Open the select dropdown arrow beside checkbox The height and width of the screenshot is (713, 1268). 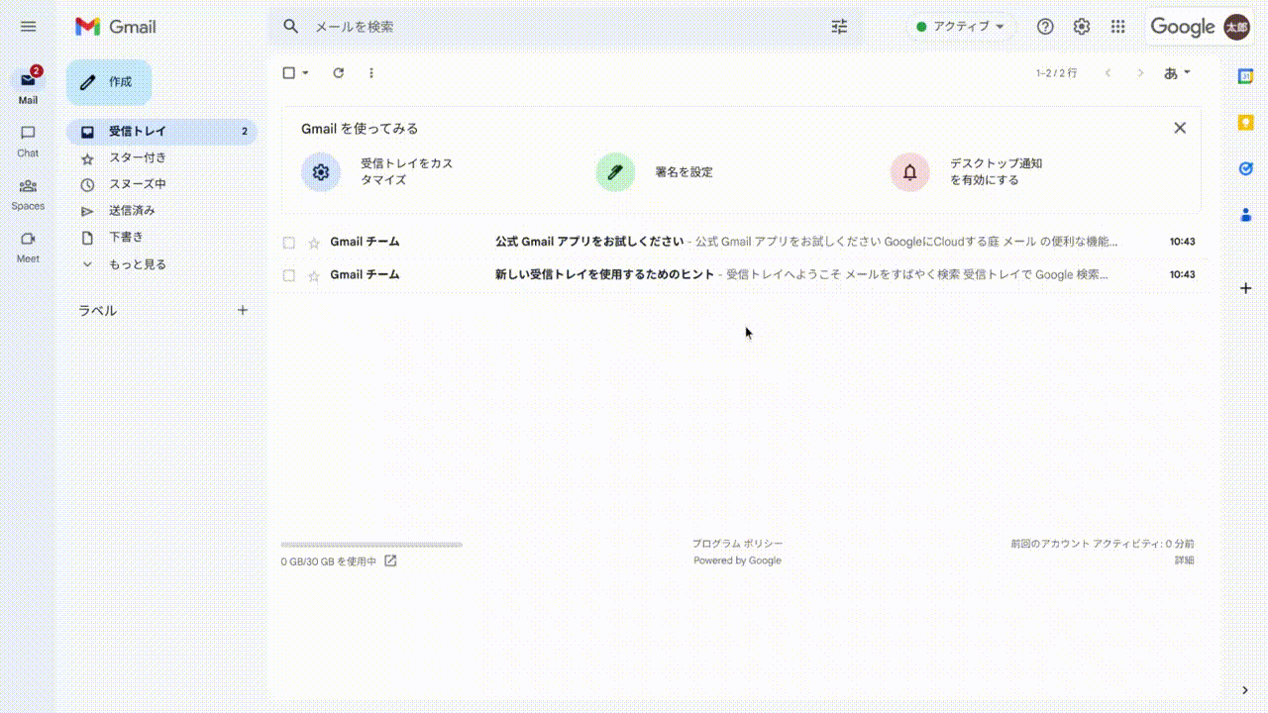coord(305,72)
